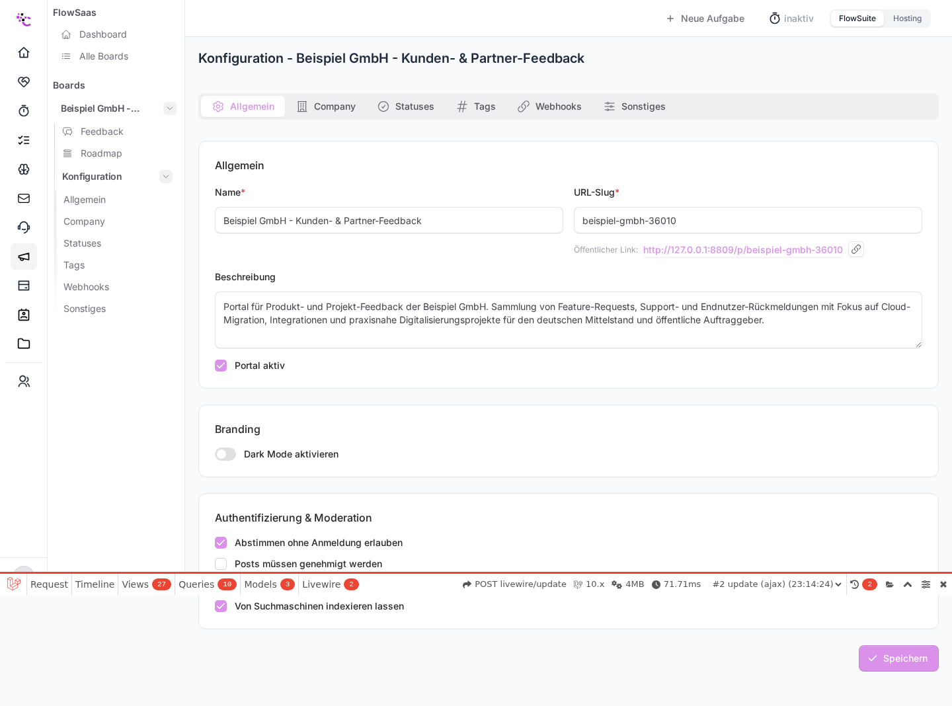Open the mail envelope icon in left rail

click(x=24, y=198)
